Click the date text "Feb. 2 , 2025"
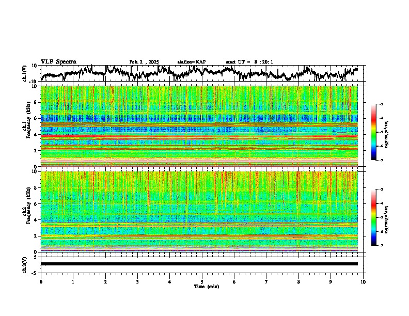This screenshot has width=409, height=316. (x=144, y=62)
